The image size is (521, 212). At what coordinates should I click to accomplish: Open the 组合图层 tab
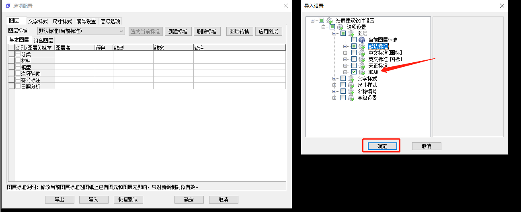[43, 40]
